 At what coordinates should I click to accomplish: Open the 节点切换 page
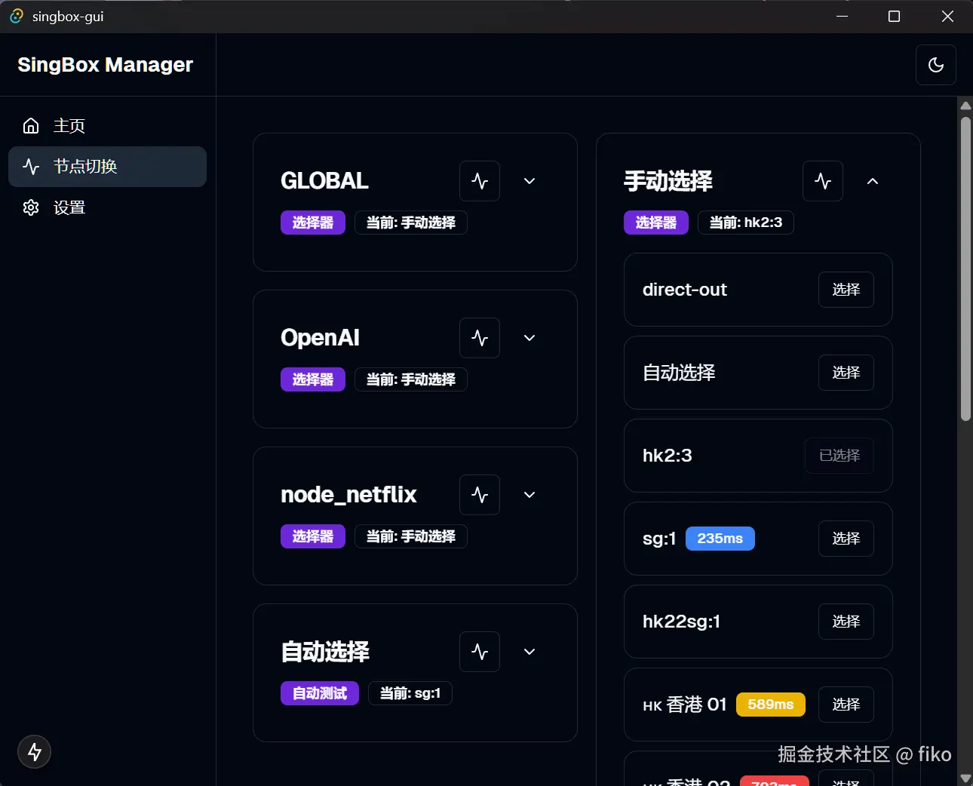pos(107,167)
